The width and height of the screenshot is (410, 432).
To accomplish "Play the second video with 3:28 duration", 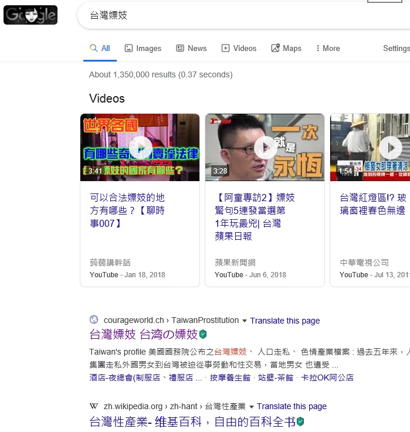I will [x=265, y=147].
